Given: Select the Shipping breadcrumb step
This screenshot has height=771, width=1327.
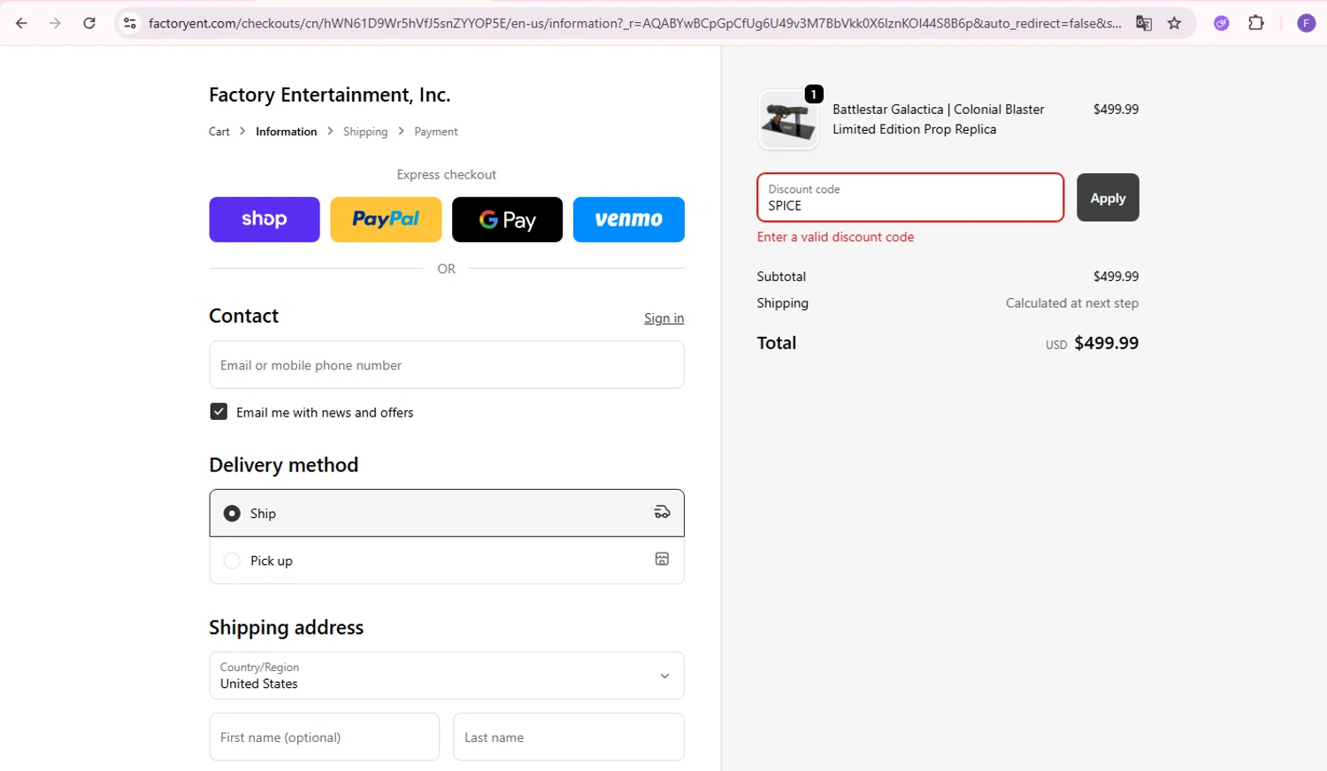Looking at the screenshot, I should point(365,132).
